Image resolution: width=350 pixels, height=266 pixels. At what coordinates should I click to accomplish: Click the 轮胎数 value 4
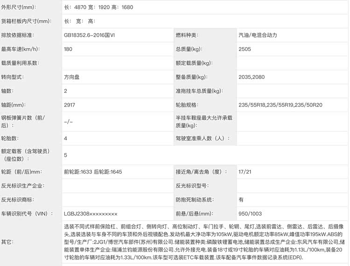[x=65, y=138]
